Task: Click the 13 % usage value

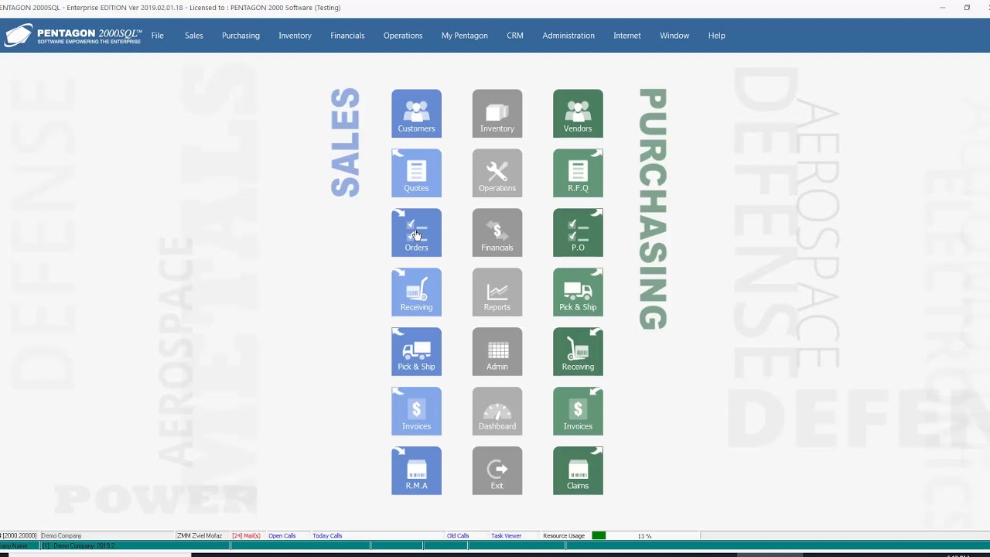Action: [644, 535]
